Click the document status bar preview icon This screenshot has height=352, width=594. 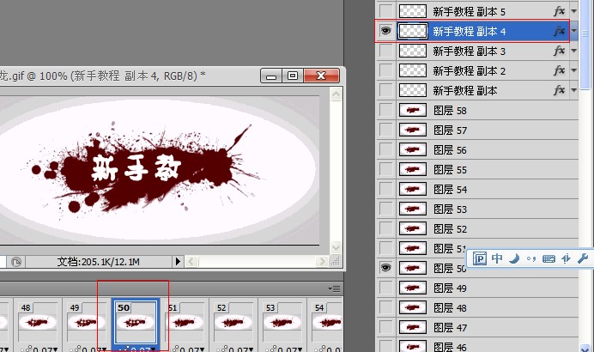pyautogui.click(x=16, y=262)
